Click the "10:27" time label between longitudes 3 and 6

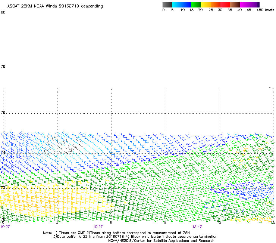[98, 227]
